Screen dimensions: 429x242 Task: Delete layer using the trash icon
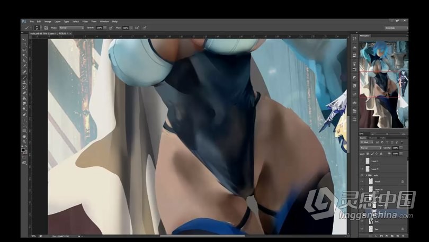coord(403,236)
